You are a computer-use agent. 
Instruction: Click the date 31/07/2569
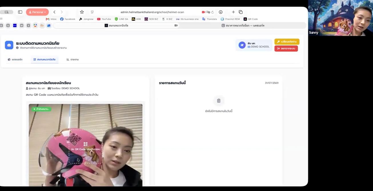point(272,83)
